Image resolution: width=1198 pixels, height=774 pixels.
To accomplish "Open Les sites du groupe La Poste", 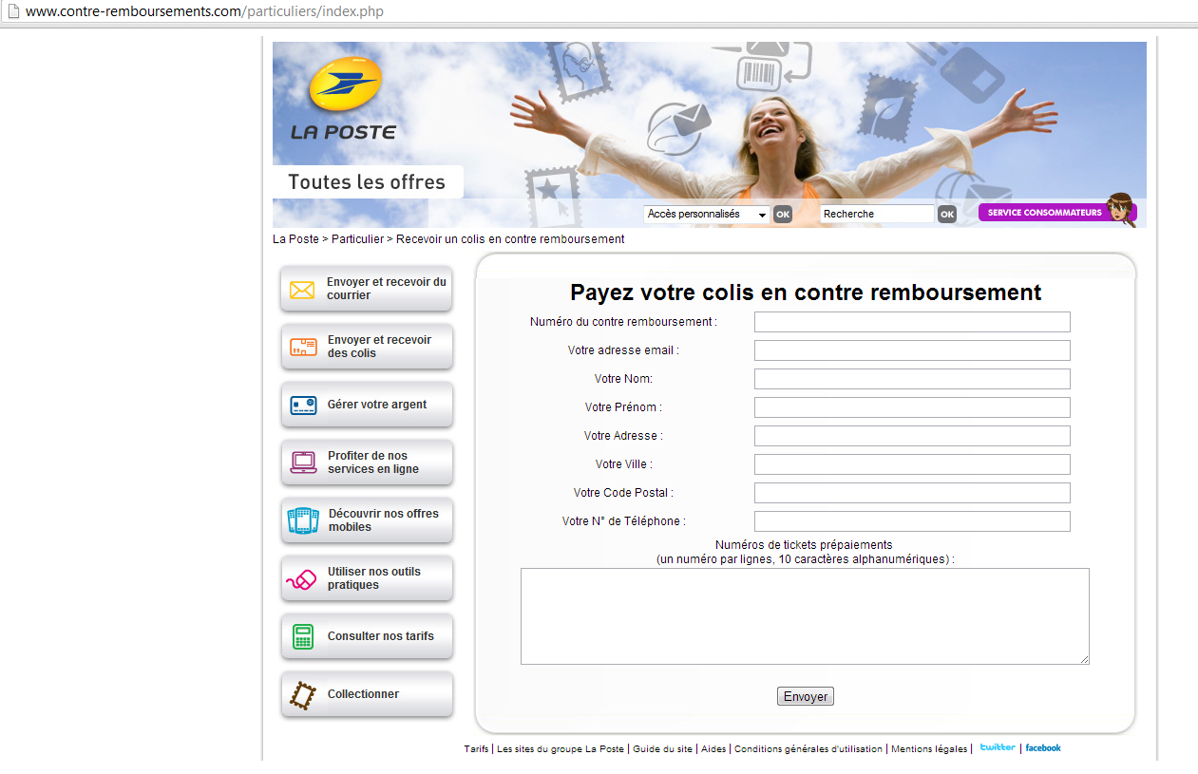I will tap(561, 749).
